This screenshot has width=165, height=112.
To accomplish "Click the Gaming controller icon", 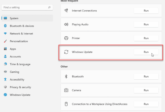I will pyautogui.click(x=5, y=72).
